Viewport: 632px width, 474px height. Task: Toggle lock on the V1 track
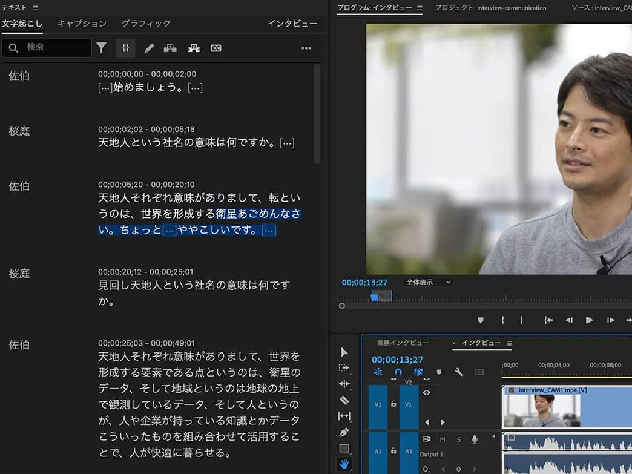[393, 404]
